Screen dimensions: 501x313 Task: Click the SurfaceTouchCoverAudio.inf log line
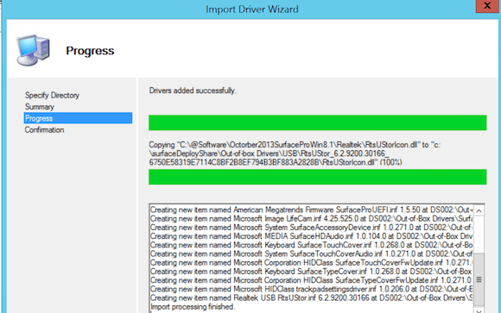click(312, 254)
